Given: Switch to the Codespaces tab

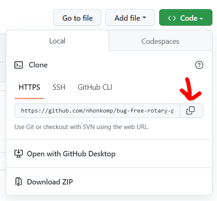Looking at the screenshot, I should tap(160, 41).
